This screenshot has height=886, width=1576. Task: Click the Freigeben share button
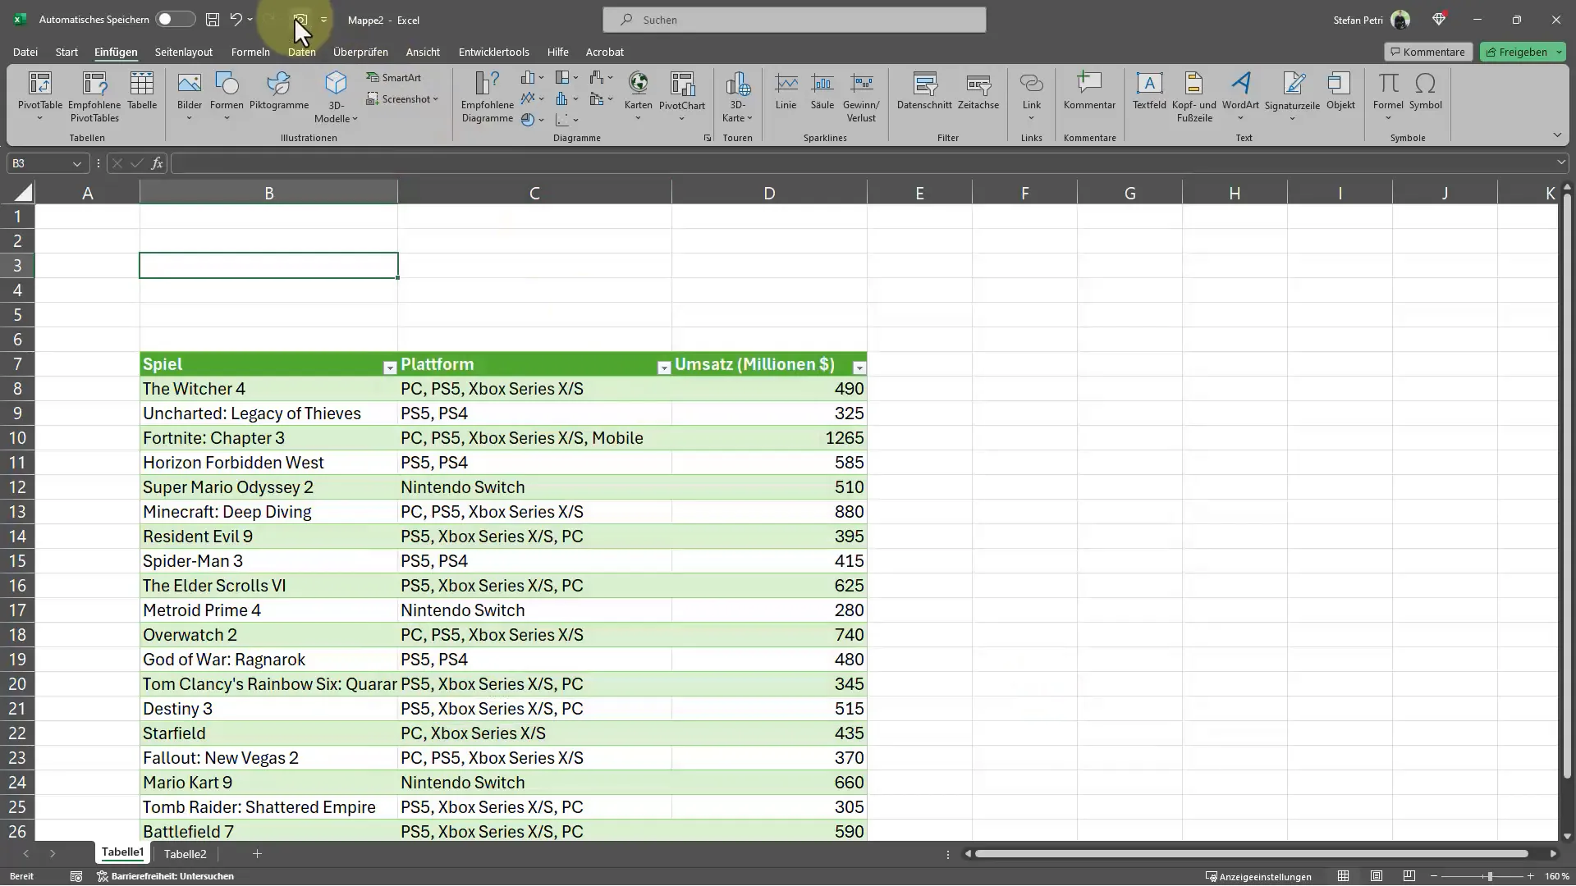(x=1516, y=52)
